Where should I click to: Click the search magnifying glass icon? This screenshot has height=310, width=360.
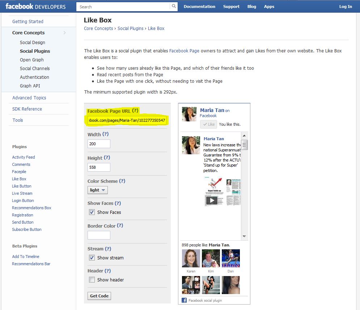(173, 7)
